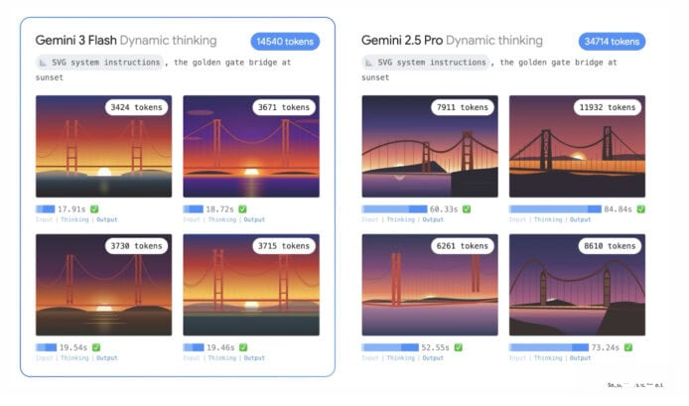Click the green checkmark next to 17.91s
Viewport: 689px width, 406px height.
click(x=94, y=209)
